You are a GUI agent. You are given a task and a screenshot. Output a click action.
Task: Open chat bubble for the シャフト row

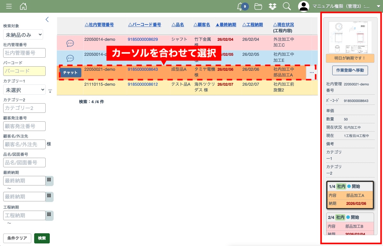point(70,43)
